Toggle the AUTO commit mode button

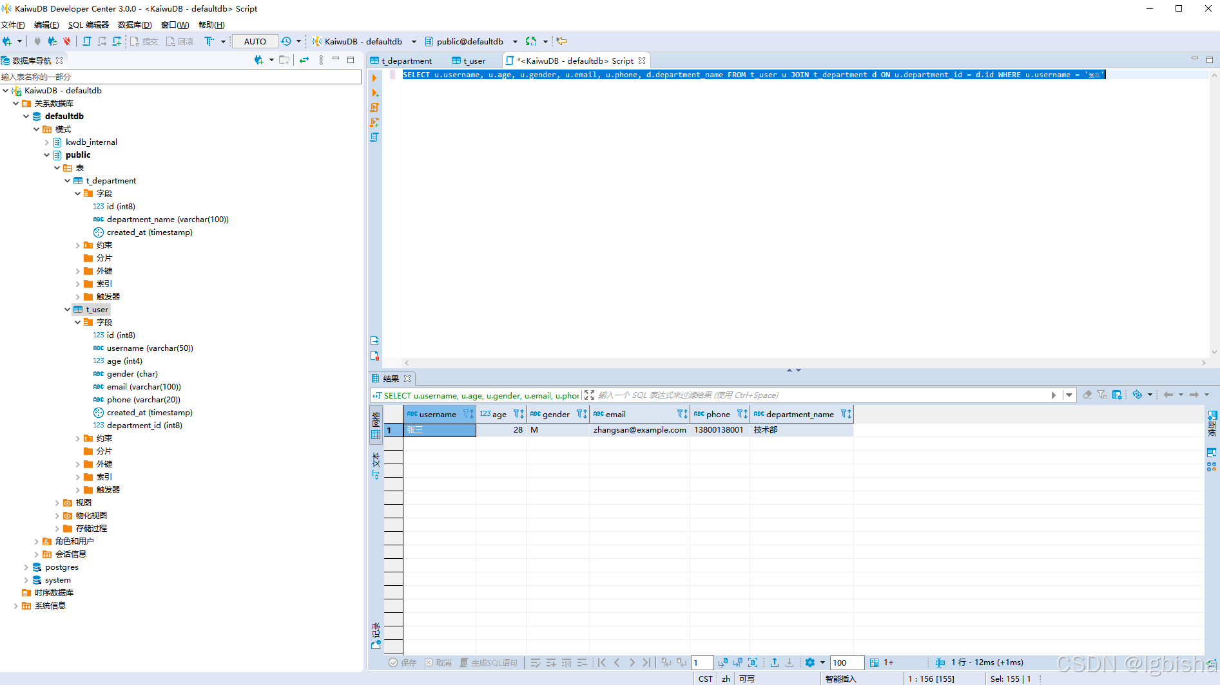[x=255, y=41]
